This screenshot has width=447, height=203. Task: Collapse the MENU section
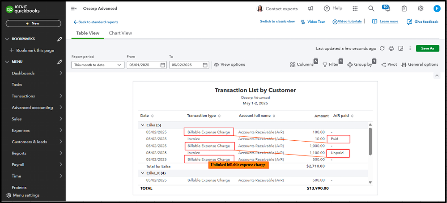[x=7, y=62]
